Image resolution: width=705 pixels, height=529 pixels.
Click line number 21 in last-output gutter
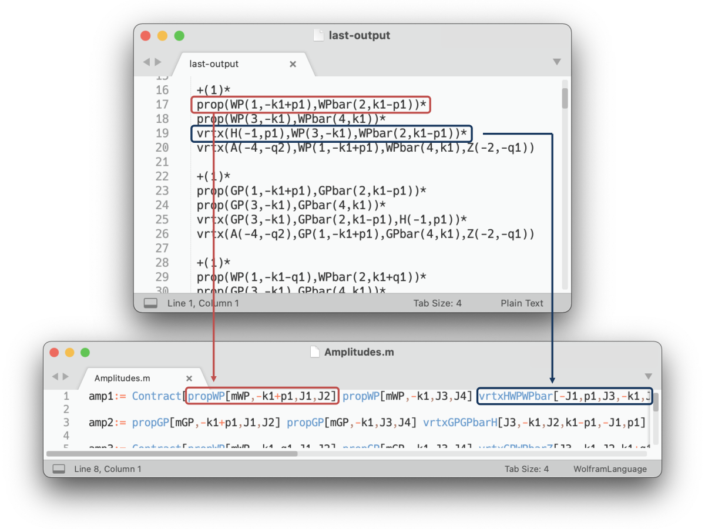tap(162, 162)
